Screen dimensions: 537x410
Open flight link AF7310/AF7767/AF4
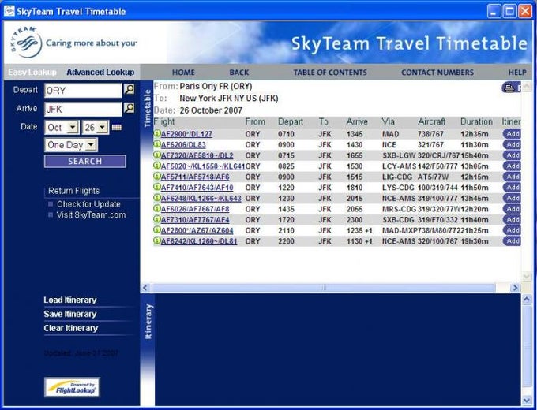[x=195, y=220]
